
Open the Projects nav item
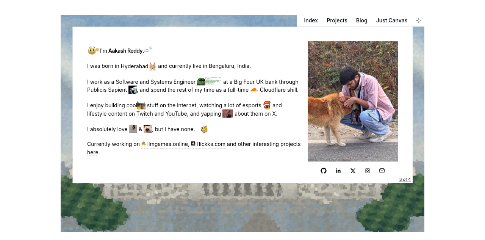click(337, 20)
